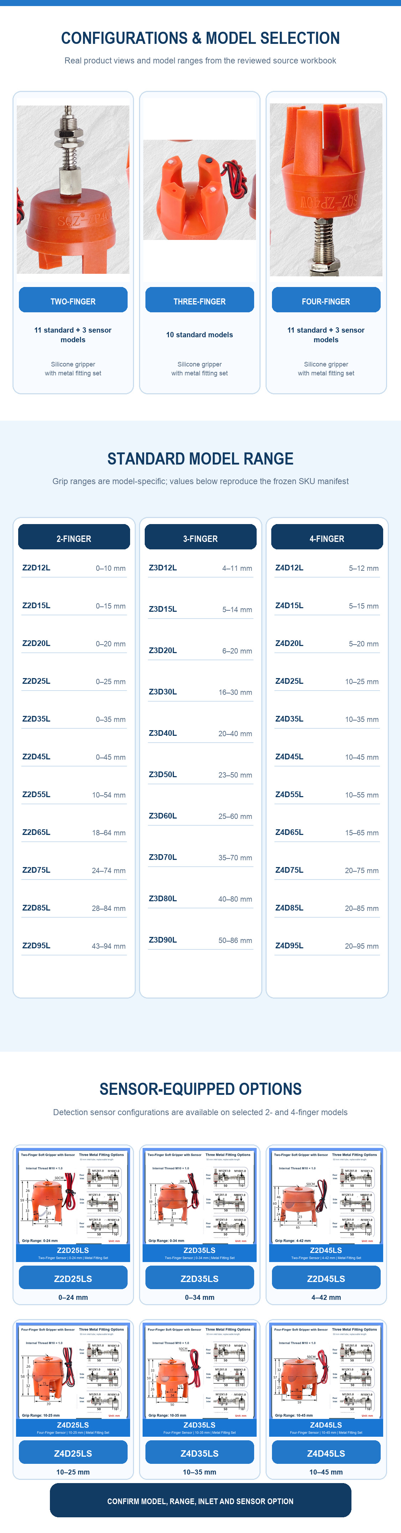Viewport: 401px width, 1533px height.
Task: Open the two-finger gripper product photo
Action: pyautogui.click(x=73, y=189)
